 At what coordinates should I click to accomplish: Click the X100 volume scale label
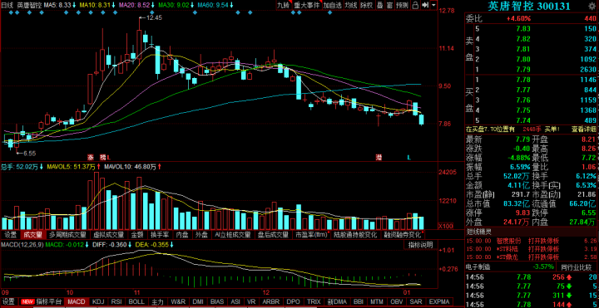click(445, 226)
